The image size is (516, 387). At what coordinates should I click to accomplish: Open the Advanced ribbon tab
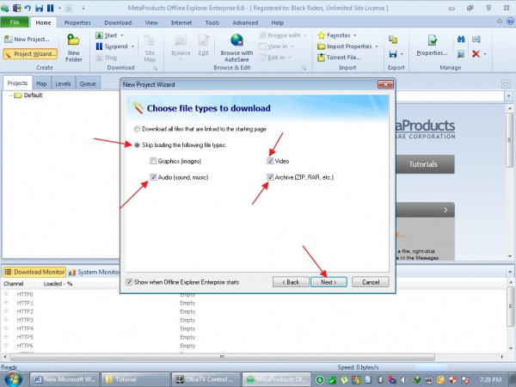[245, 22]
